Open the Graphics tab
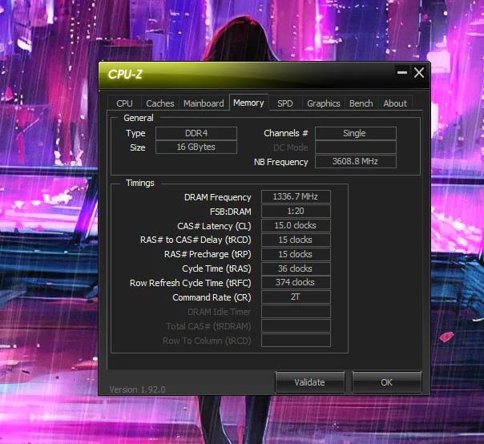 tap(324, 103)
